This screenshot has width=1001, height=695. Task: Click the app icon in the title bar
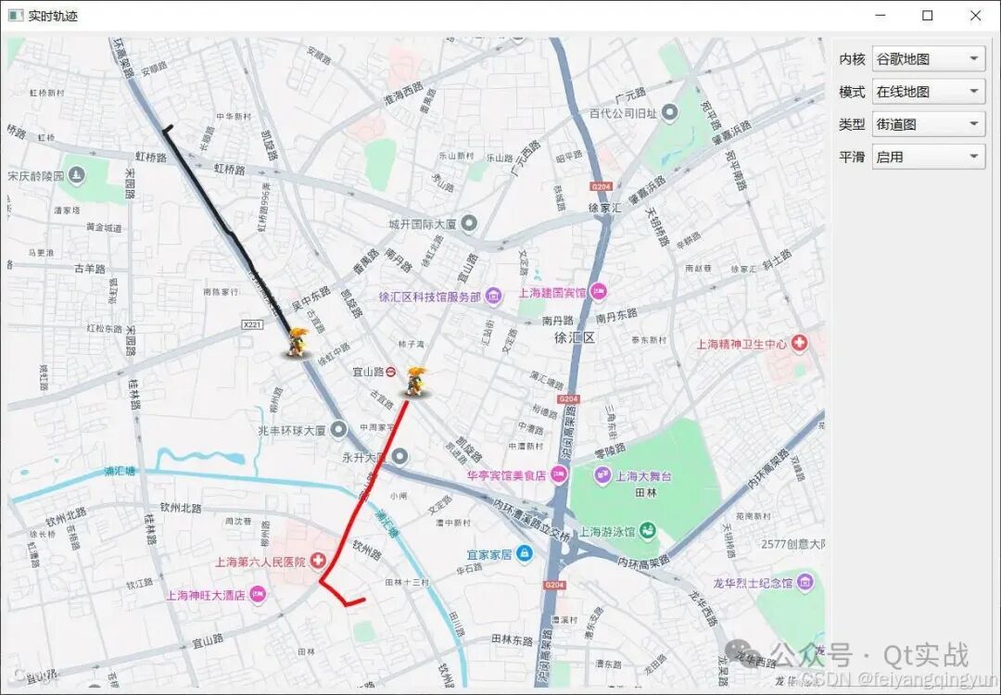[x=16, y=16]
